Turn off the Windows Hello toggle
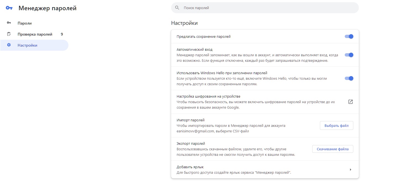Viewport: 411px width, 190px height. point(349,78)
